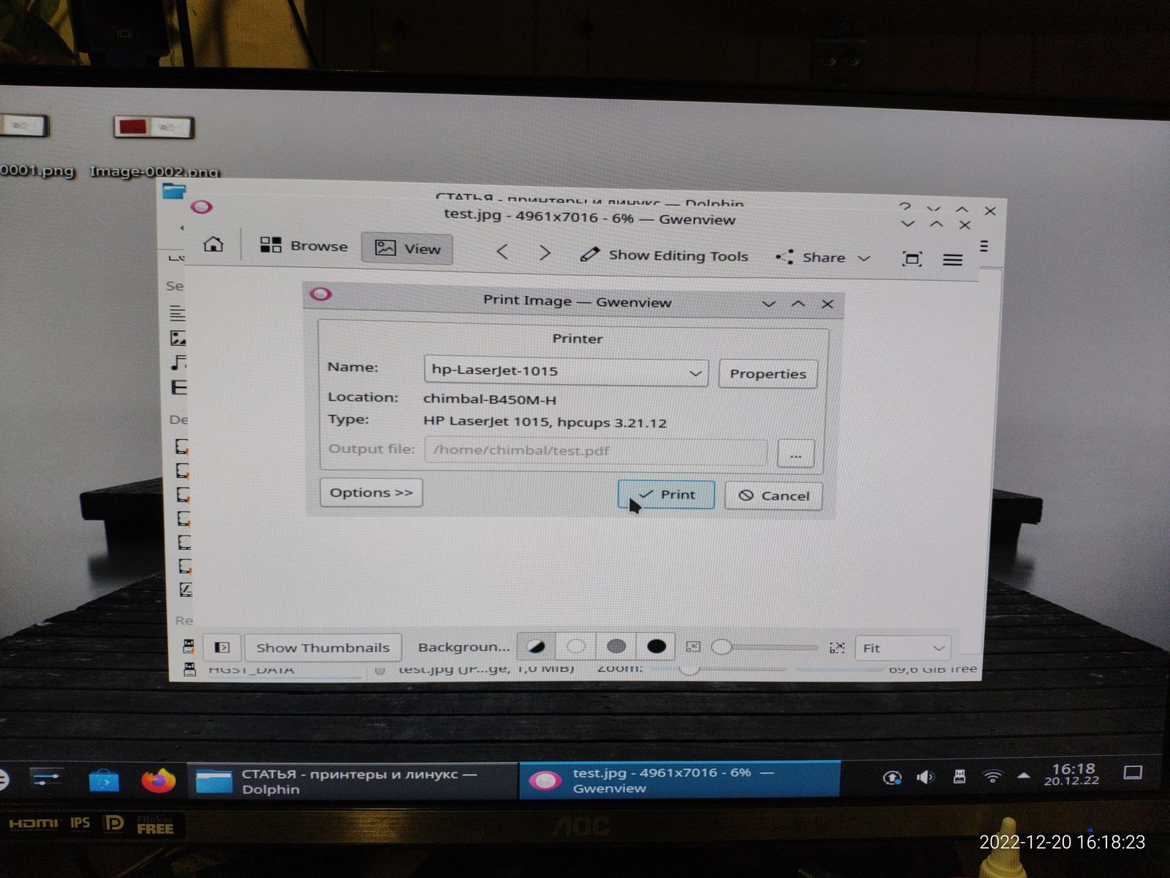Click the actual-size icon right of slider

click(837, 648)
